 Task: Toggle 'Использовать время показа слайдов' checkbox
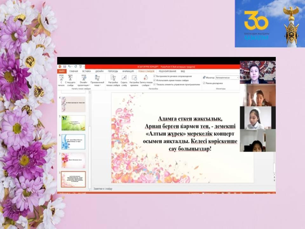click(154, 80)
